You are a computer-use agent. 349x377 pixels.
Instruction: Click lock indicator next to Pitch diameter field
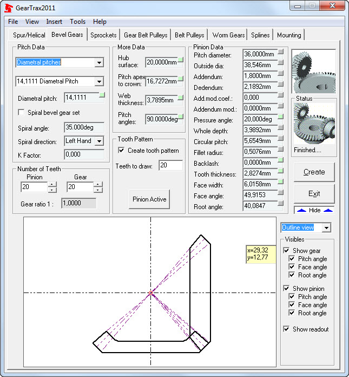[280, 52]
